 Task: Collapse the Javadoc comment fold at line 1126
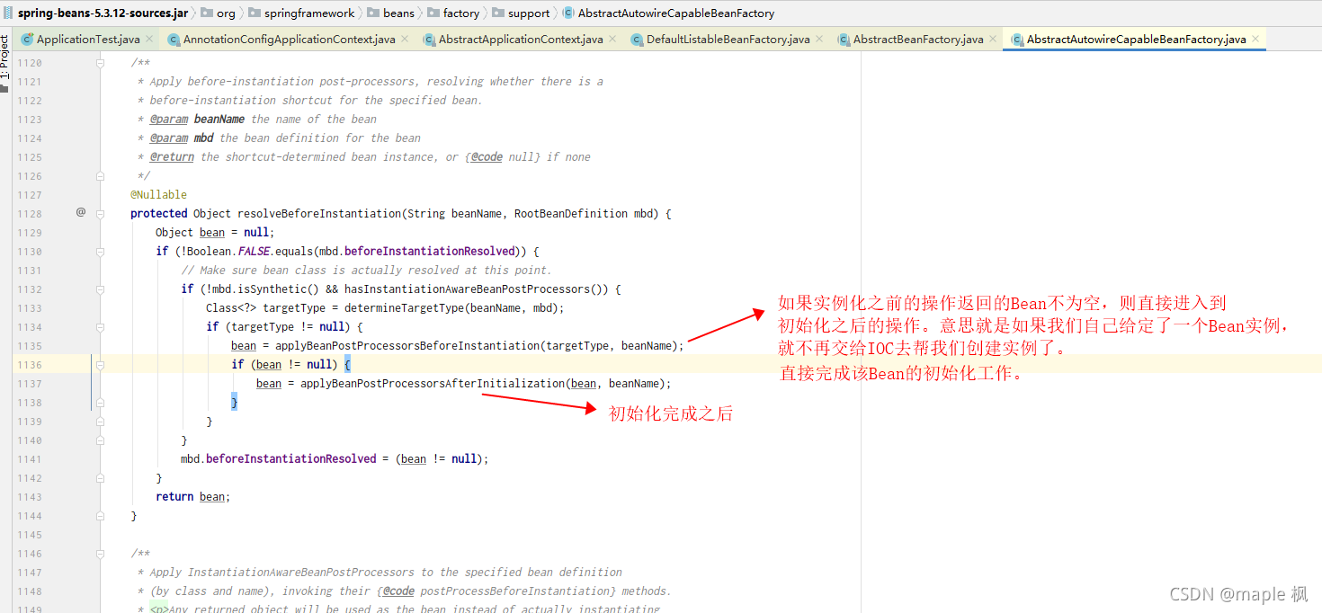99,175
